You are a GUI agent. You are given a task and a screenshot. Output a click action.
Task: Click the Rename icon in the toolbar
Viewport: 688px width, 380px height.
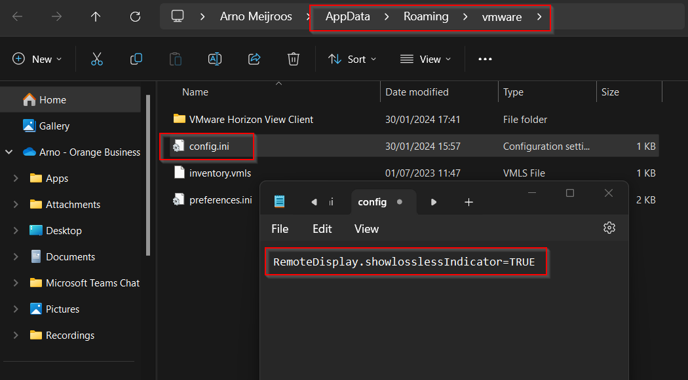click(214, 59)
